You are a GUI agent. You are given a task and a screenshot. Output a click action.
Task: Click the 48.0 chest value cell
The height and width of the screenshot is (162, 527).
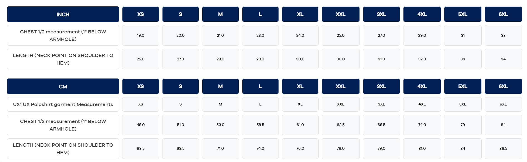[141, 125]
